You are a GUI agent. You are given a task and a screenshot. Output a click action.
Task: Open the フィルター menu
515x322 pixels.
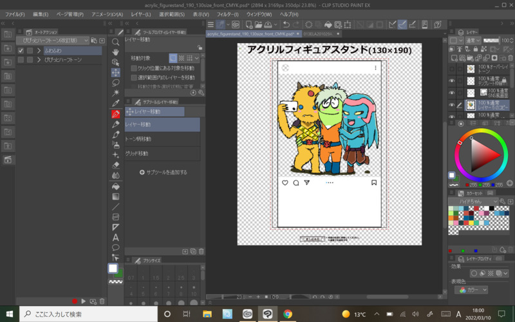227,14
